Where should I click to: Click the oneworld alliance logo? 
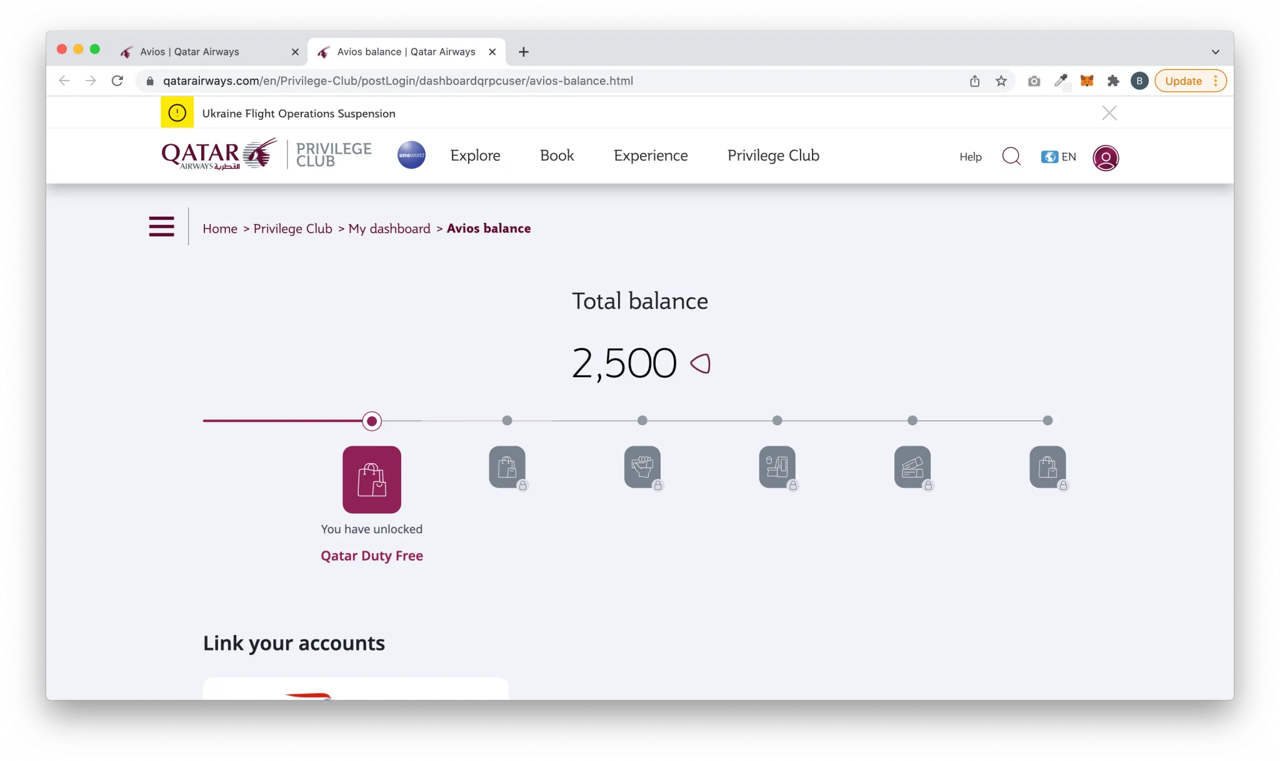pos(411,155)
